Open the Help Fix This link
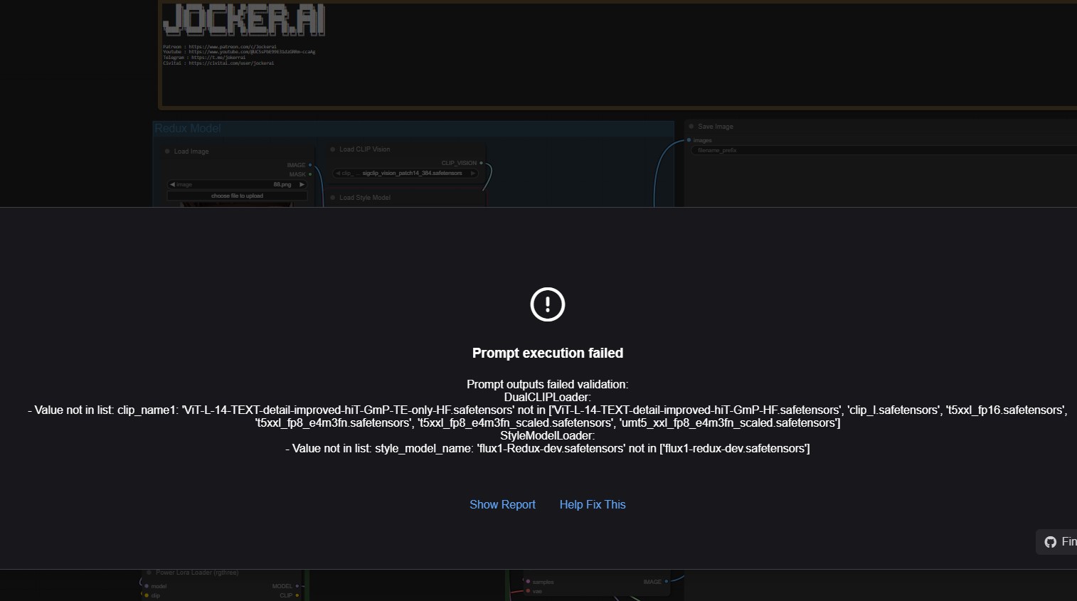 tap(593, 504)
